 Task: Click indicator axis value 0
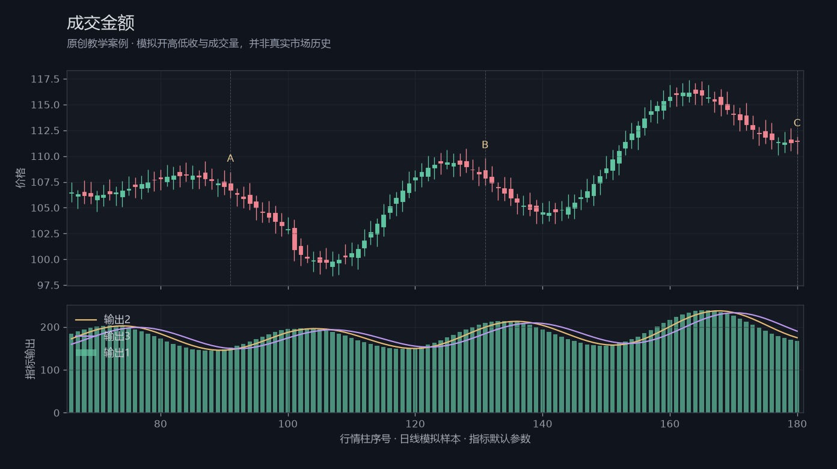pos(57,413)
